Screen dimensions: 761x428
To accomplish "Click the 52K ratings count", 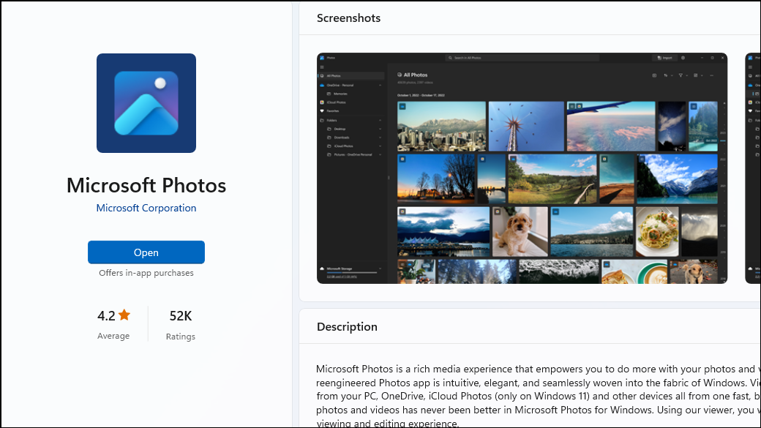I will click(x=181, y=316).
